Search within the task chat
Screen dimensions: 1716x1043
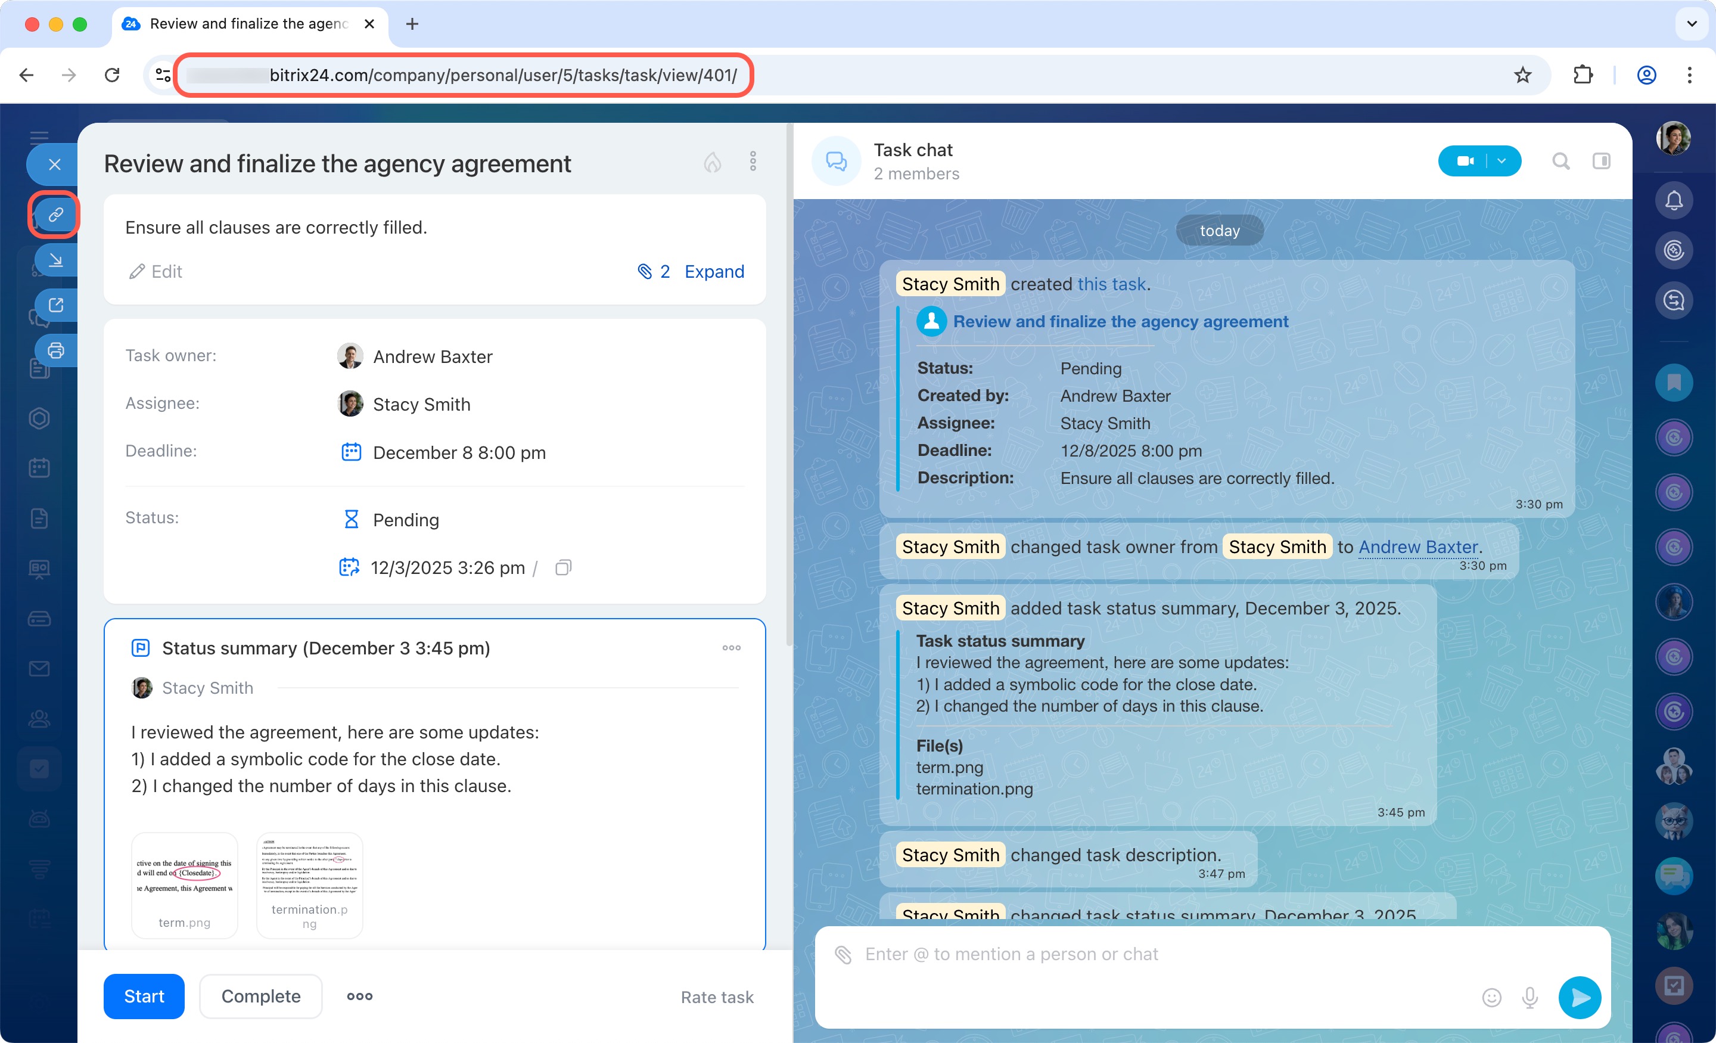click(1560, 162)
